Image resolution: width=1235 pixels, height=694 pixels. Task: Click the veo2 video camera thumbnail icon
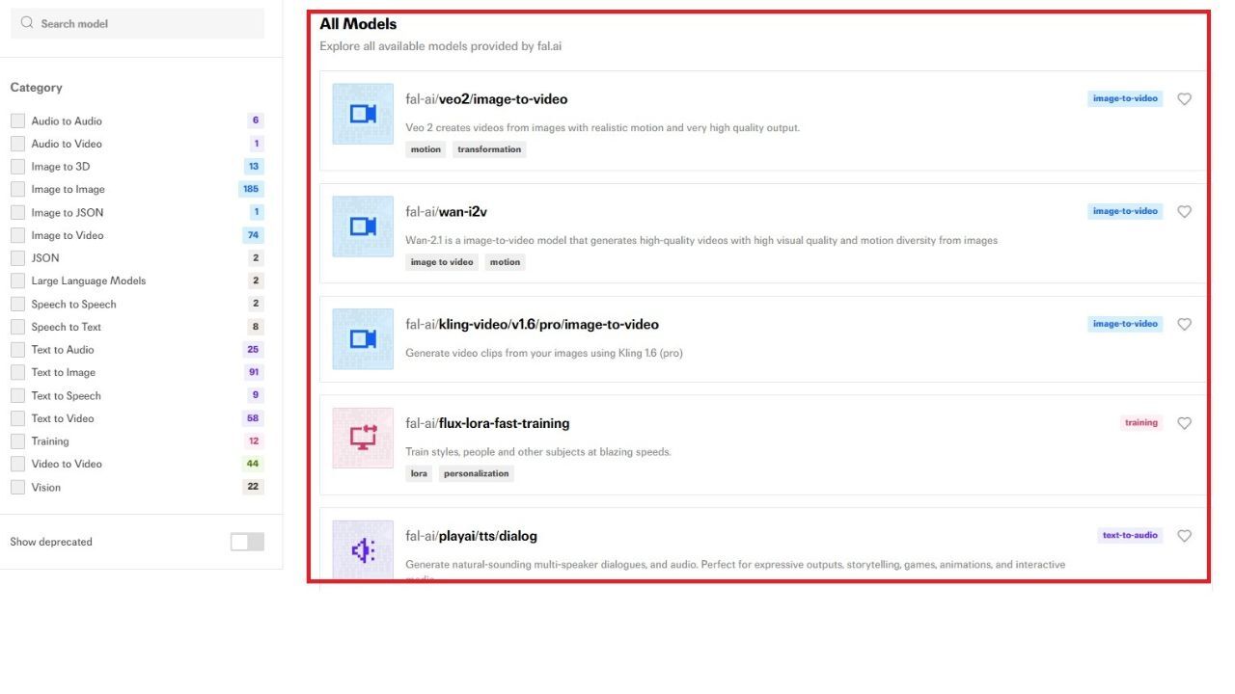[x=363, y=114]
